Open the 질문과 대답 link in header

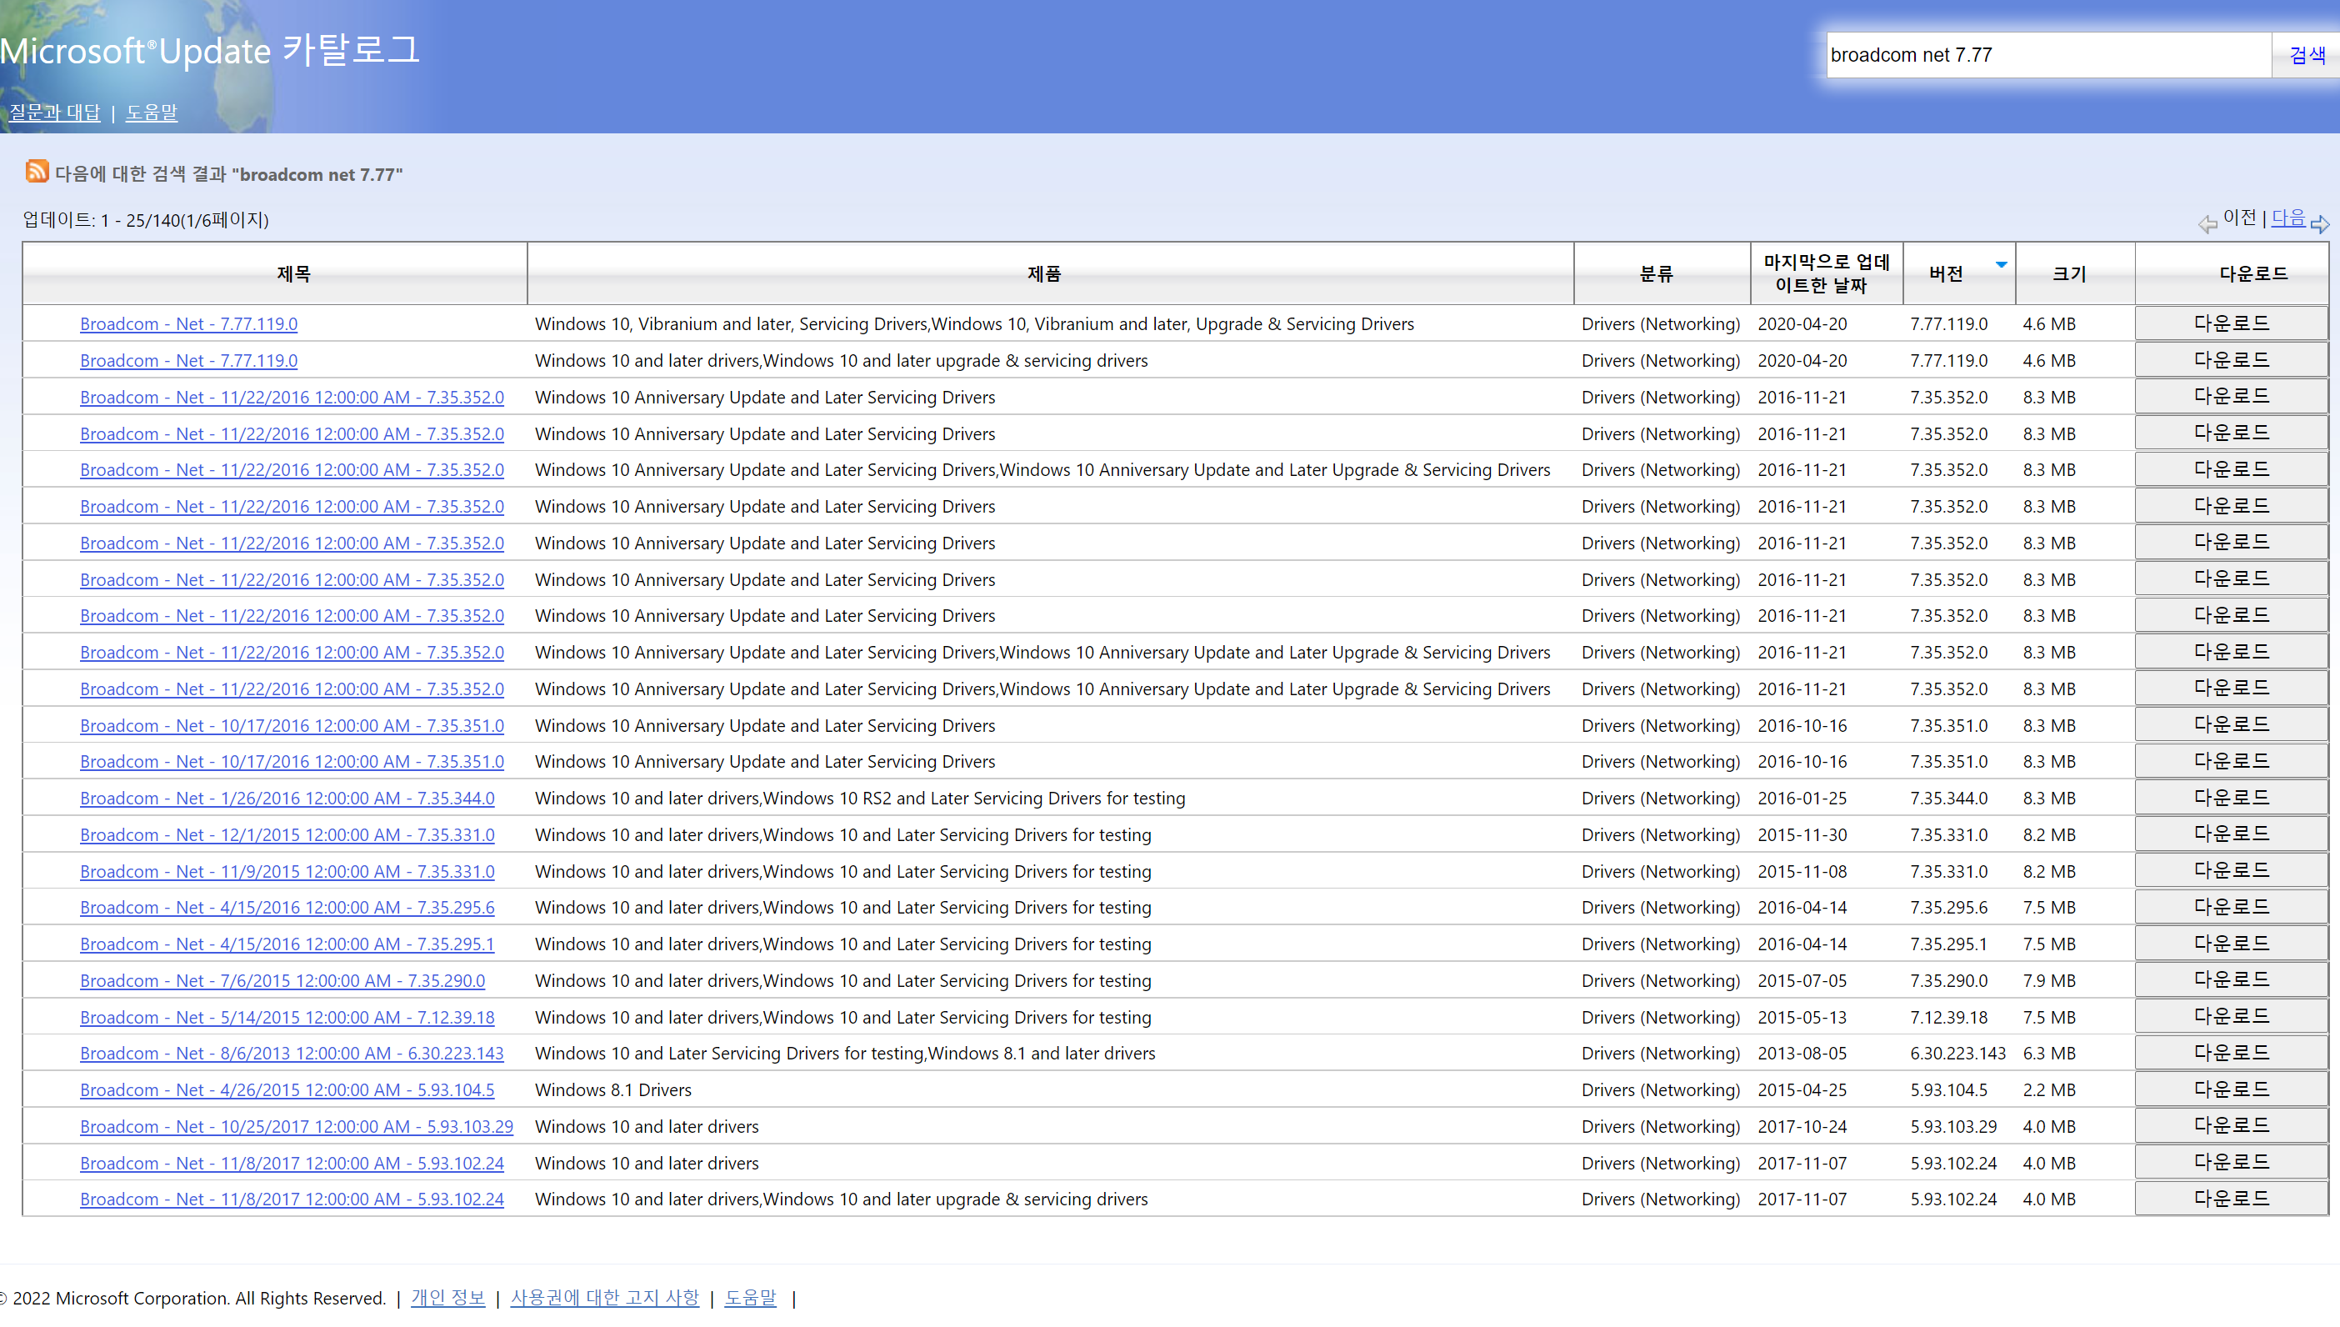pos(55,112)
